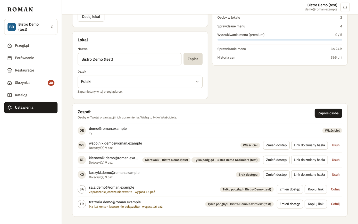Image resolution: width=358 pixels, height=224 pixels.
Task: Click the Kierownik · Bistro Demo (test) badge
Action: pos(166,160)
